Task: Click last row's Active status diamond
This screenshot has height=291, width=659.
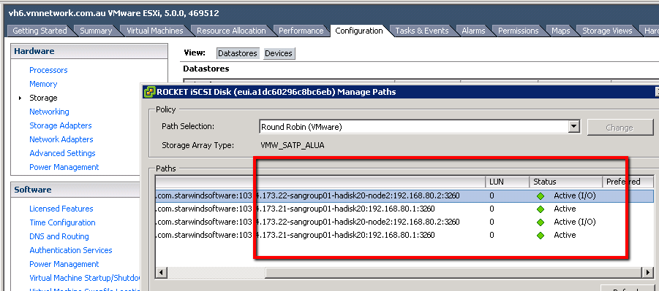Action: (541, 236)
